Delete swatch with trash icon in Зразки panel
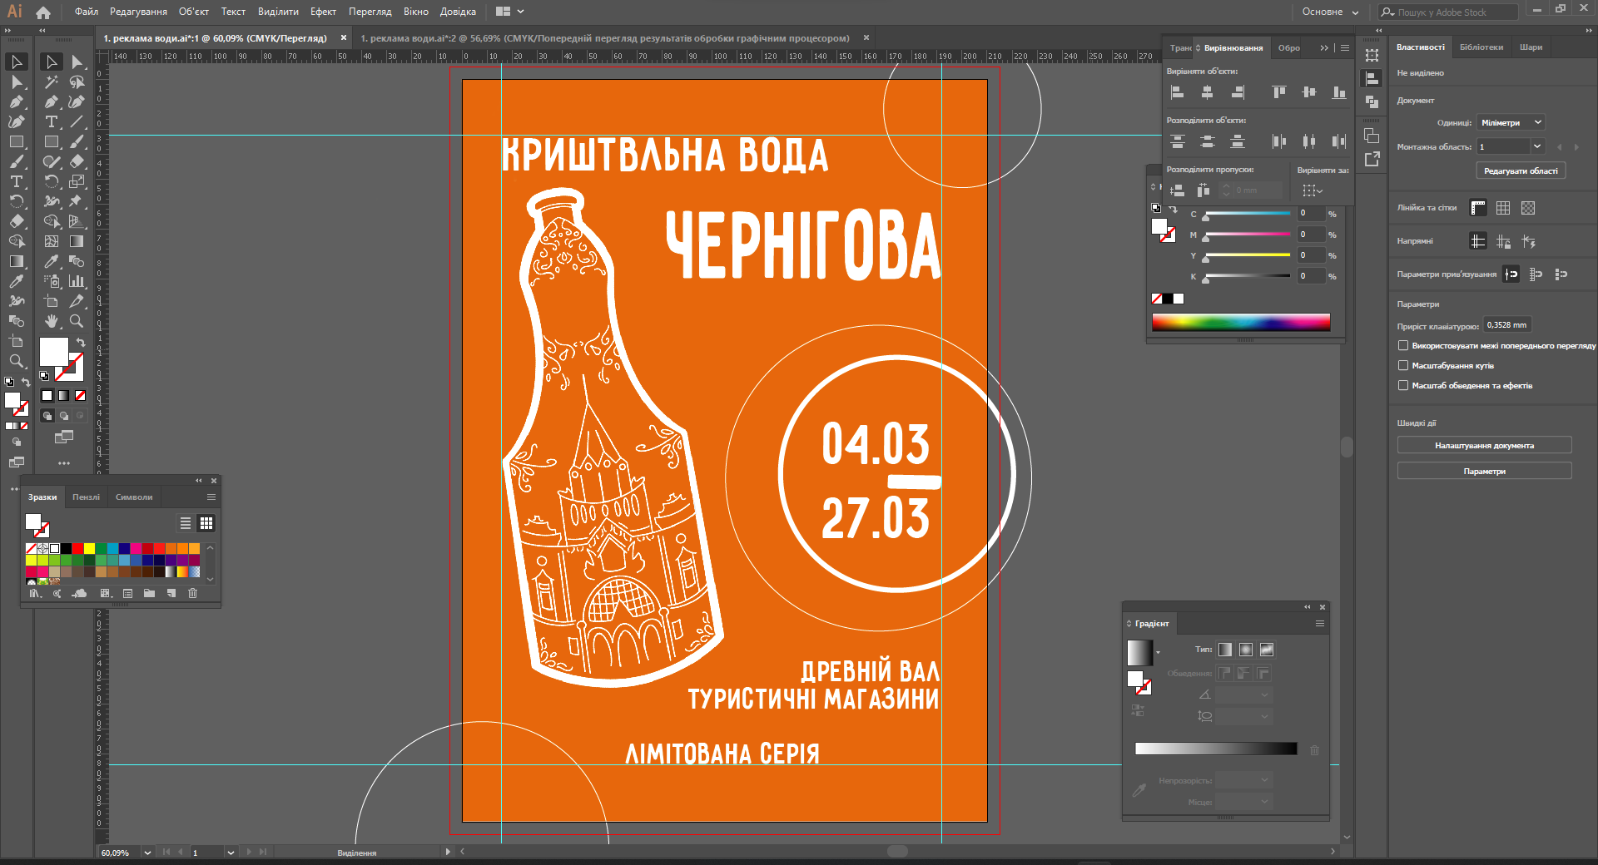The width and height of the screenshot is (1598, 865). pyautogui.click(x=192, y=593)
